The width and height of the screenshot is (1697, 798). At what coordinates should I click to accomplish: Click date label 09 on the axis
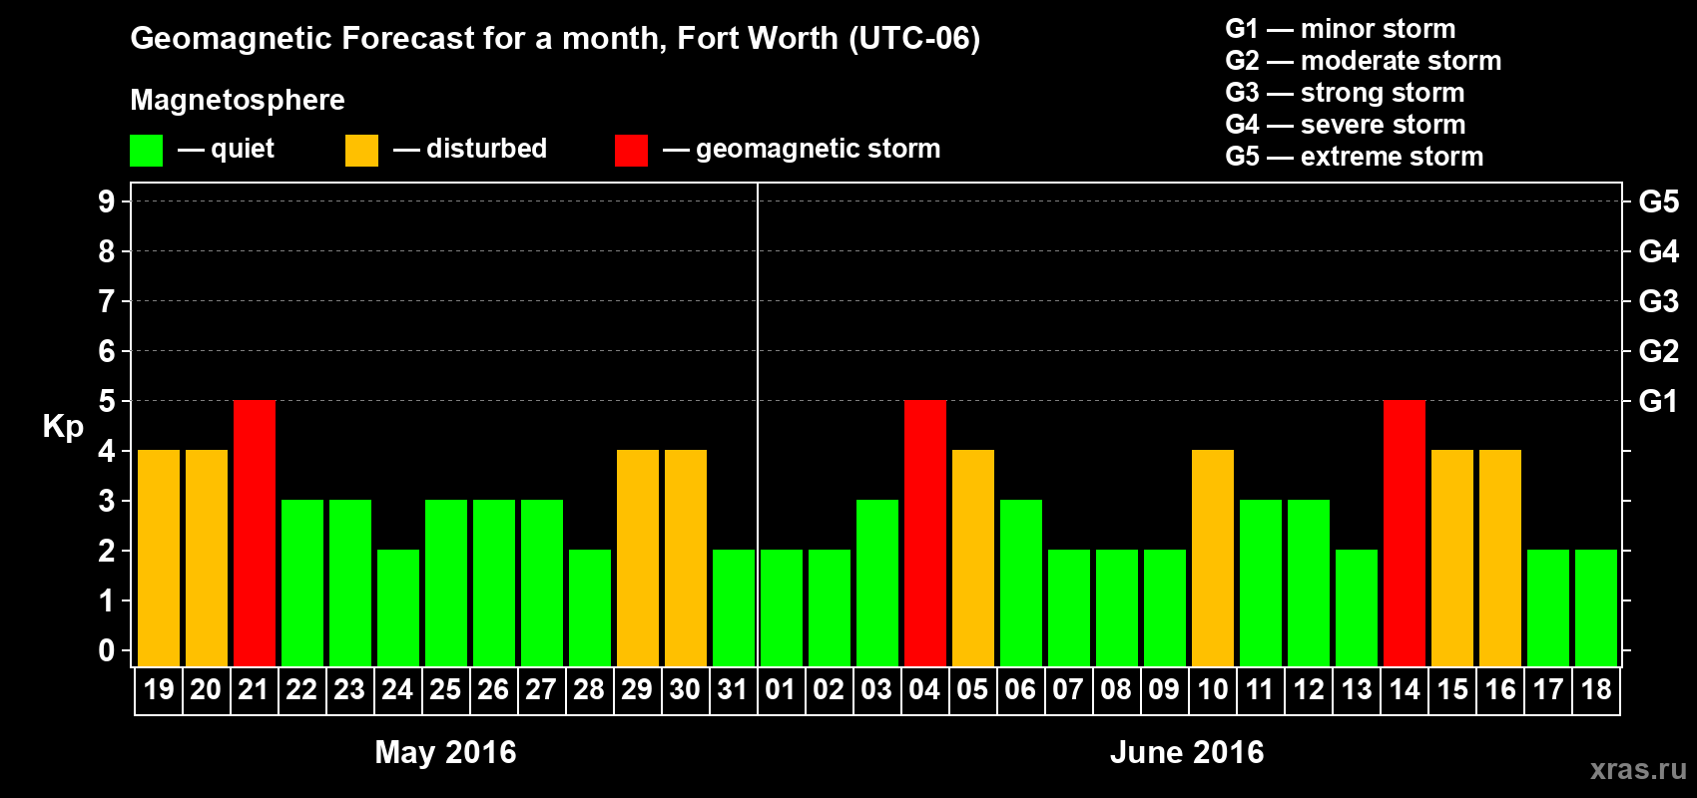(x=1165, y=690)
